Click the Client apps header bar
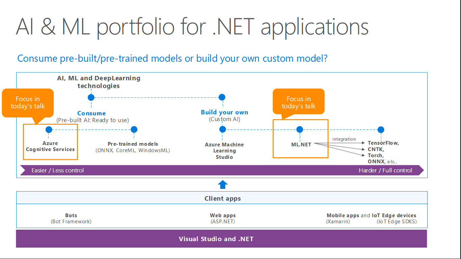 (x=222, y=198)
